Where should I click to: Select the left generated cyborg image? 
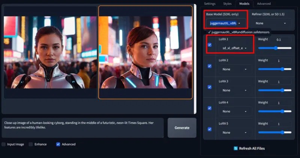click(x=50, y=52)
